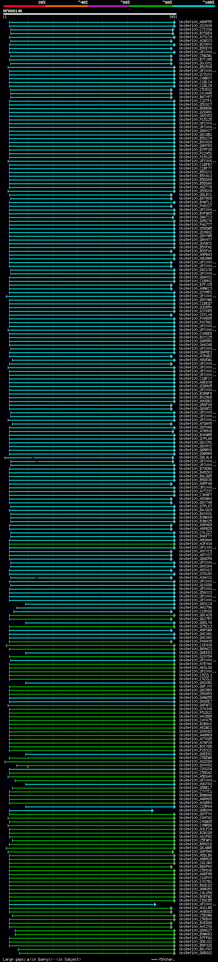
Task: Select the UniRef100_A0CLN5 label
Action: coord(196,908)
